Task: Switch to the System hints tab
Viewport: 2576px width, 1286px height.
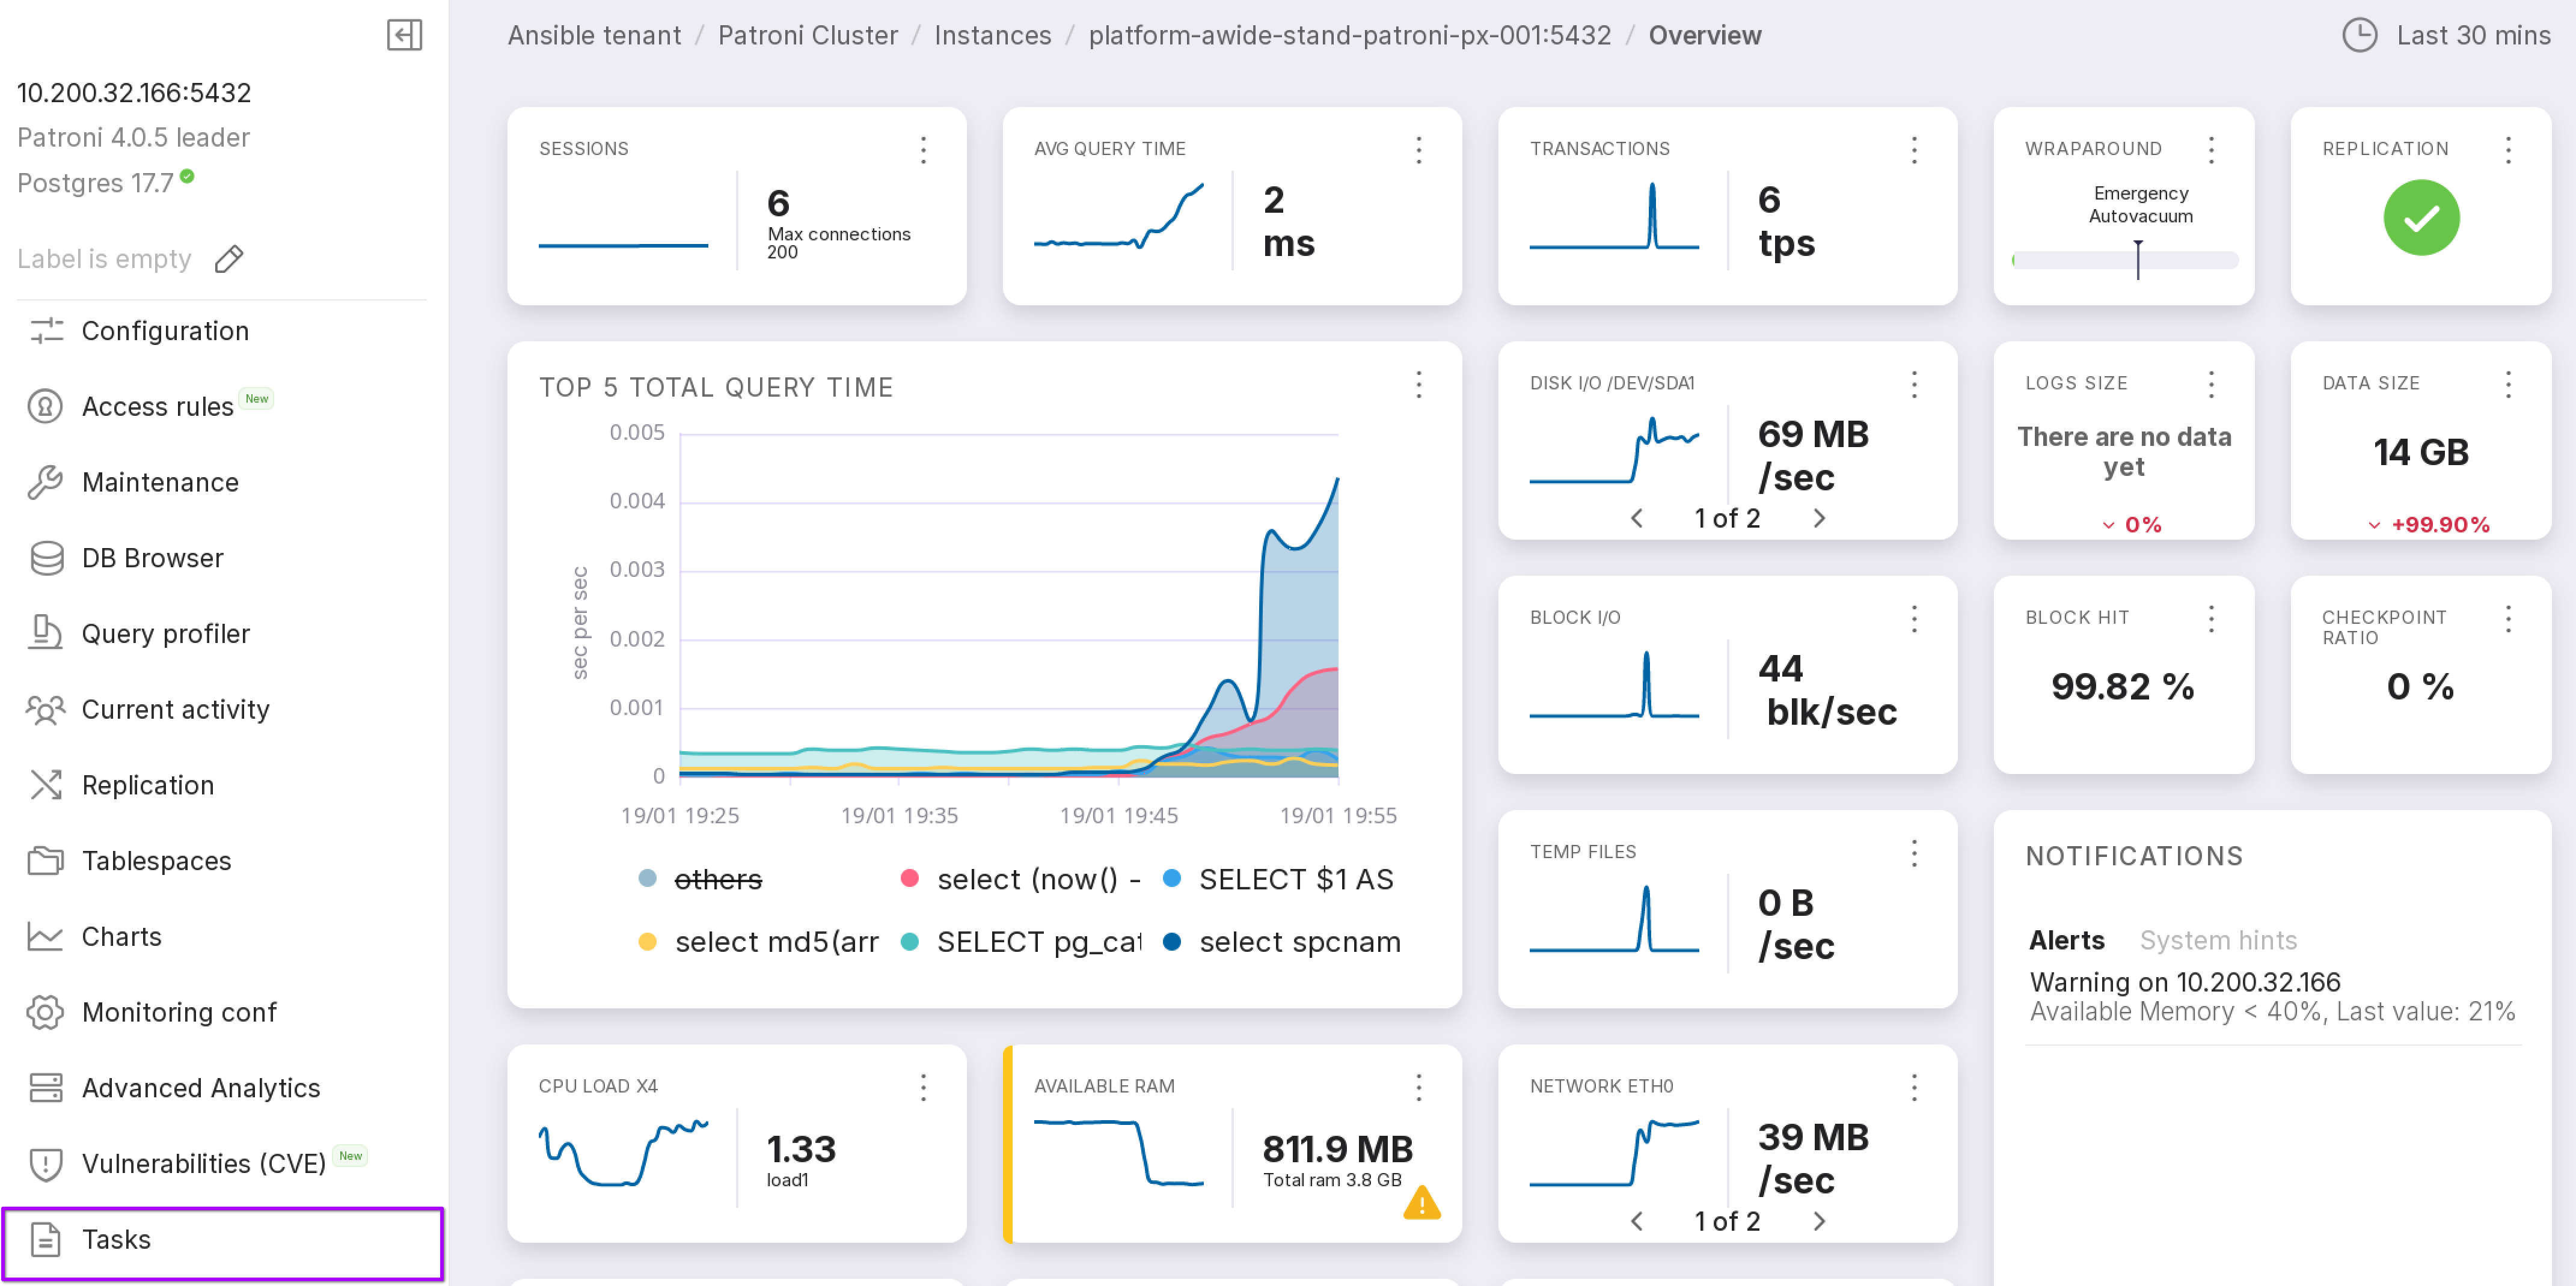Action: point(2217,940)
